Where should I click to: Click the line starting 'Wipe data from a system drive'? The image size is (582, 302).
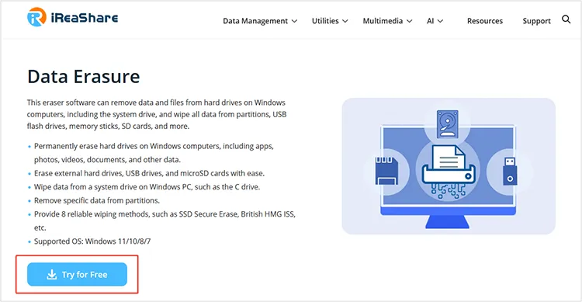point(147,187)
